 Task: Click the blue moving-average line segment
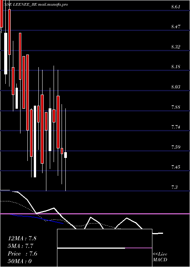36,219
